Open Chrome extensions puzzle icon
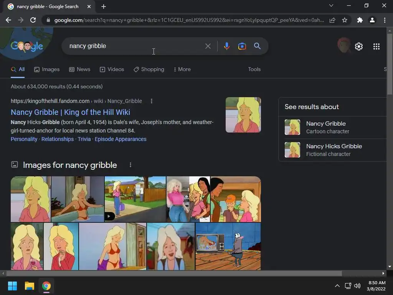The image size is (393, 295). pyautogui.click(x=360, y=20)
